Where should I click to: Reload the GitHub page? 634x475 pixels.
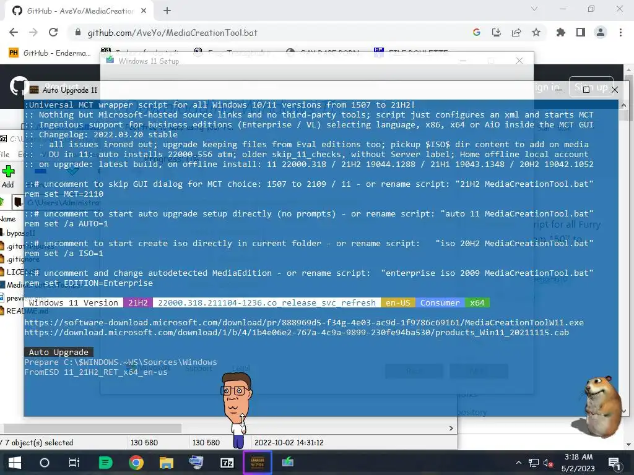[53, 33]
